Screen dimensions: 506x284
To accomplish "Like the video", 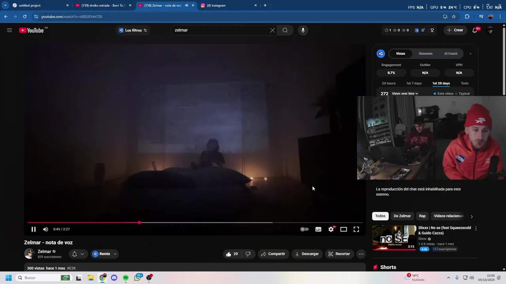I will point(232,254).
